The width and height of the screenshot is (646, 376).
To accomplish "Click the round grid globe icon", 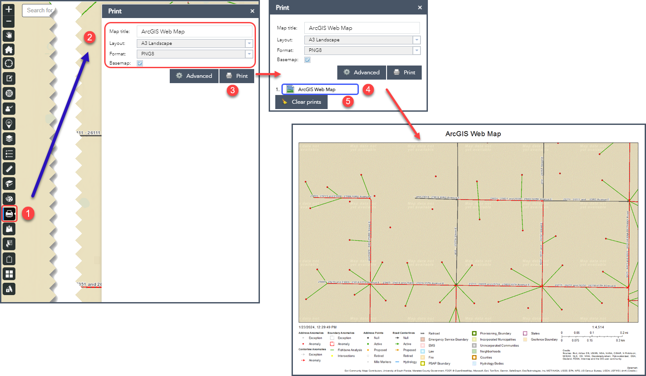I will (x=9, y=93).
